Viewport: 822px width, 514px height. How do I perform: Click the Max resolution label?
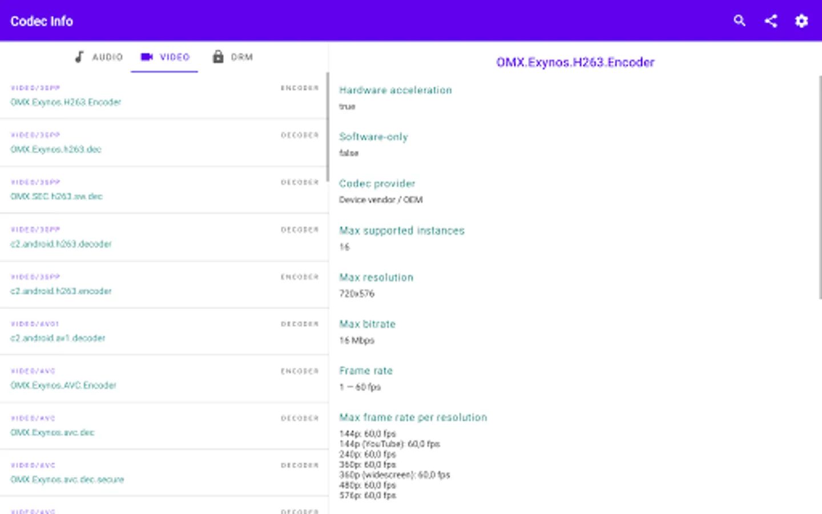tap(376, 278)
